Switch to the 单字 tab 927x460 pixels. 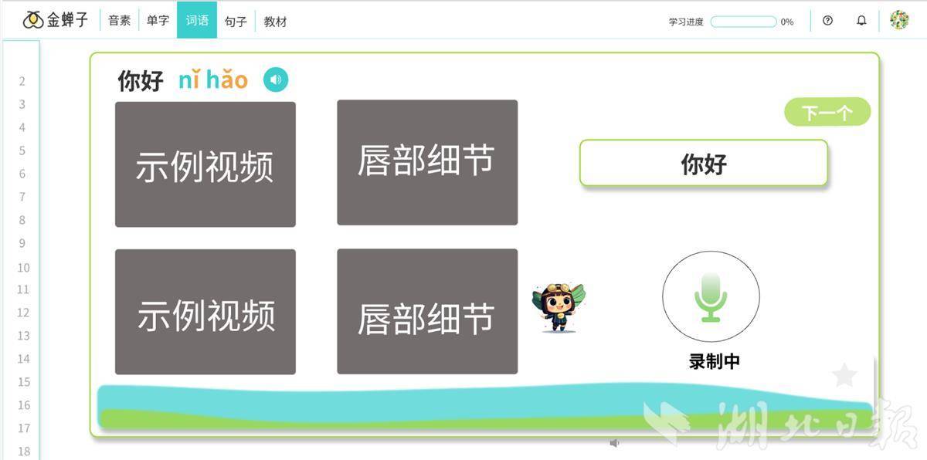pyautogui.click(x=158, y=21)
